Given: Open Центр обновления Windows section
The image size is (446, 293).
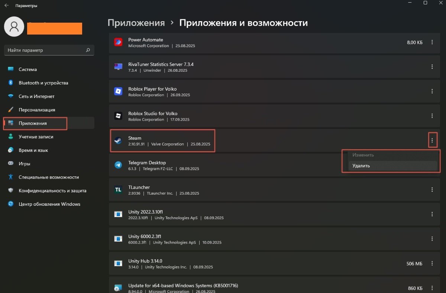Looking at the screenshot, I should pos(49,204).
